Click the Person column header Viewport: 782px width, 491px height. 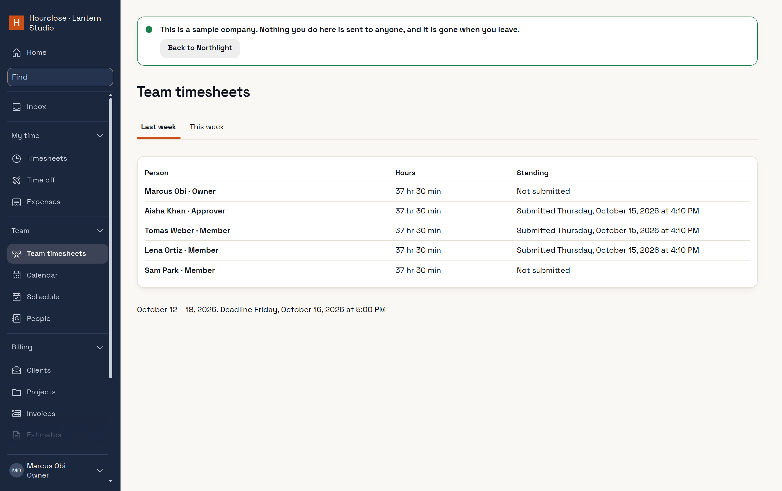[x=156, y=173]
